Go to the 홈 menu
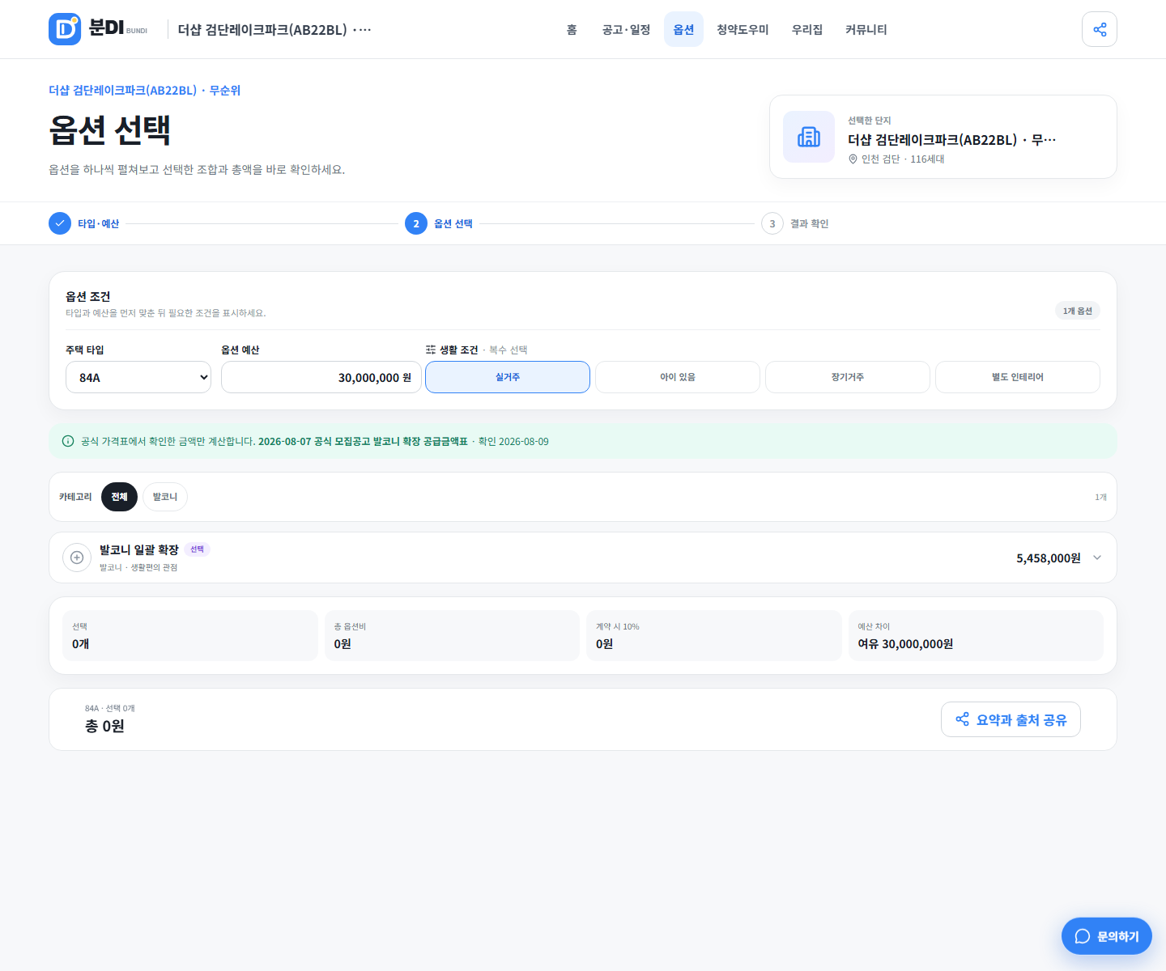 click(x=572, y=29)
